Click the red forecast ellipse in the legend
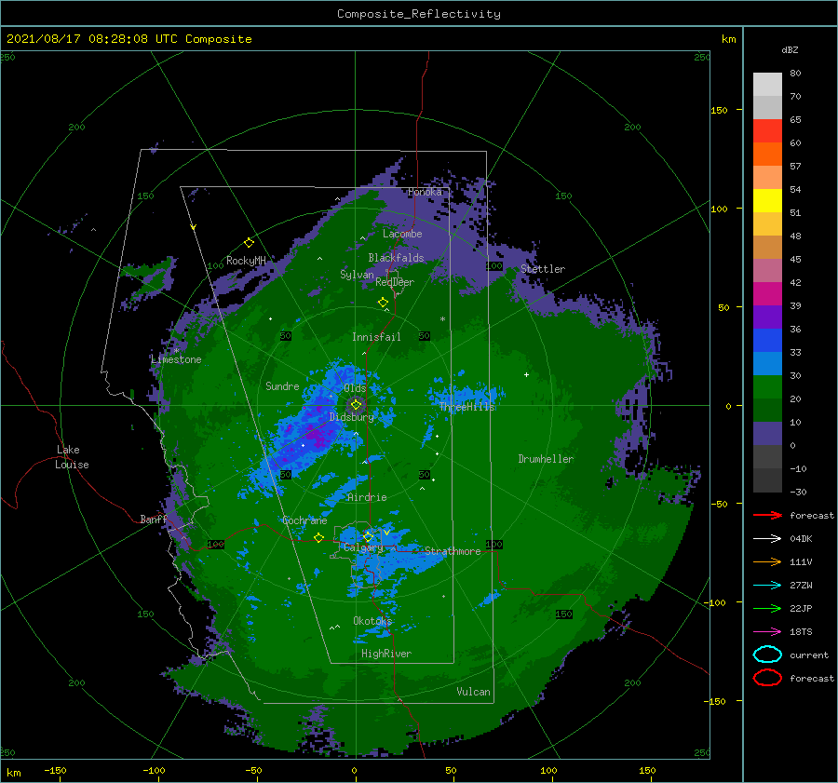Viewport: 838px width, 783px height. [x=767, y=678]
